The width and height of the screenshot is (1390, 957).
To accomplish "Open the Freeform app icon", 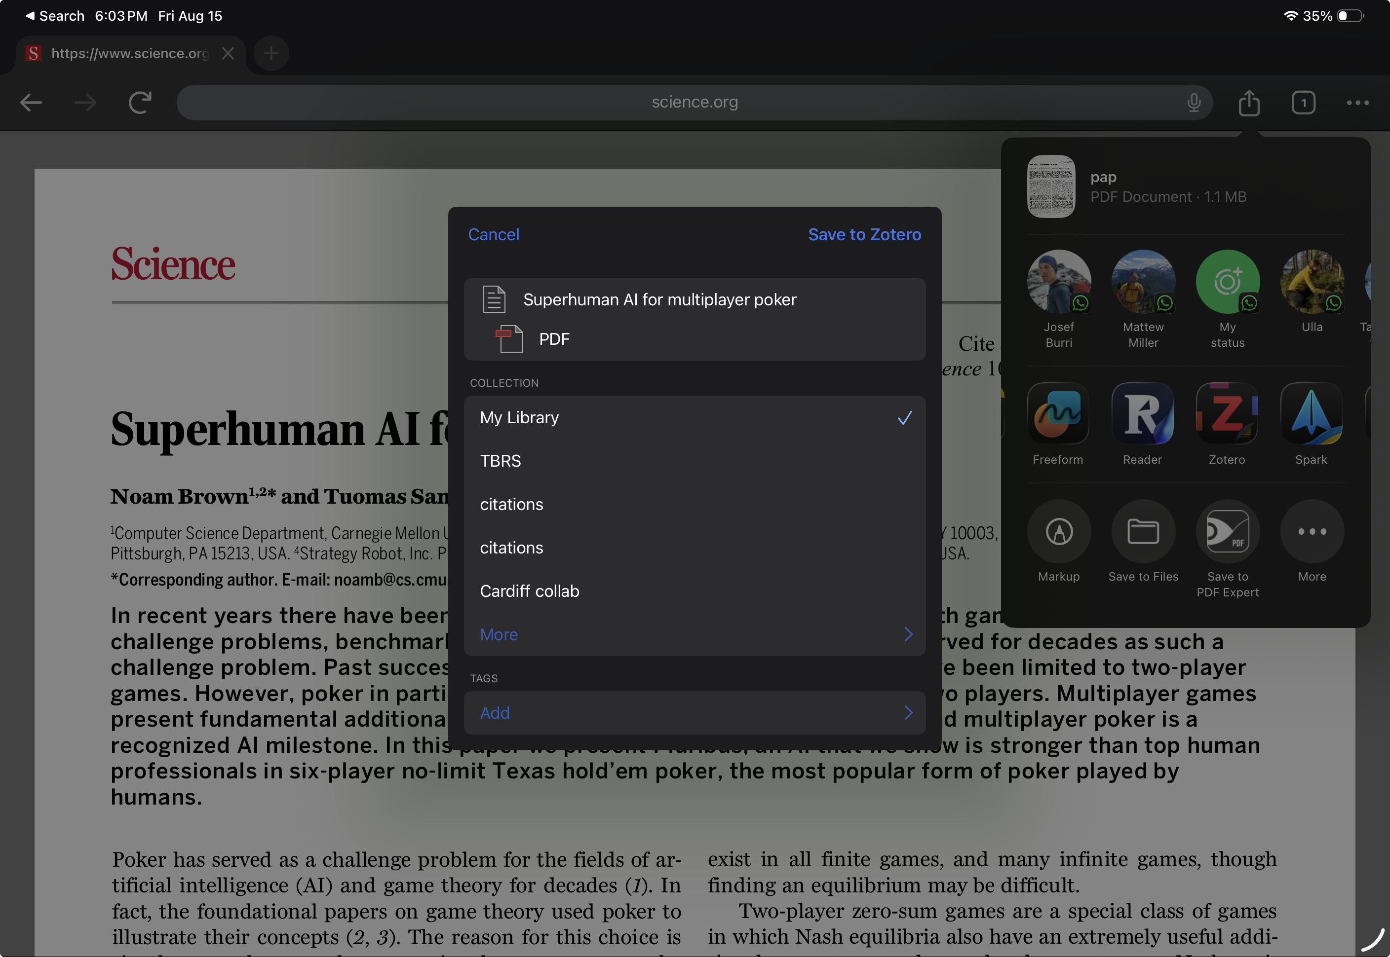I will coord(1058,414).
